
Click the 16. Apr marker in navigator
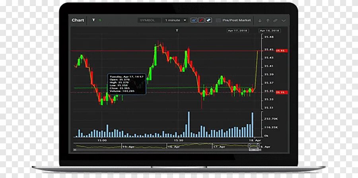[173, 147]
